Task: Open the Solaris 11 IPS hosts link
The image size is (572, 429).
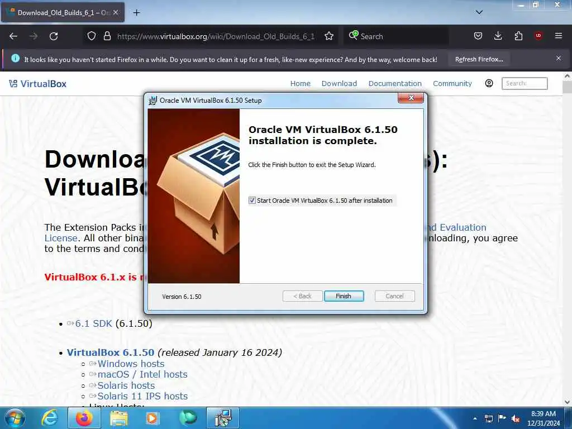Action: (x=142, y=396)
